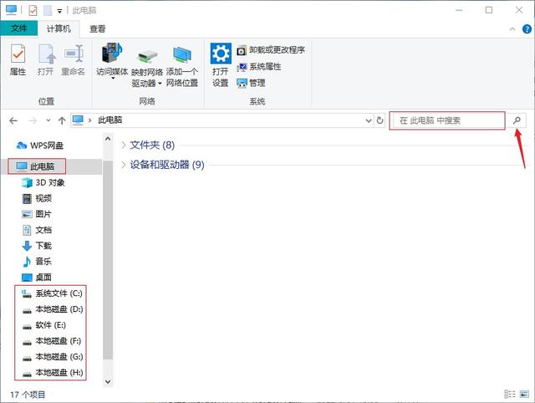Click 系统属性 in the ribbon

coord(259,67)
